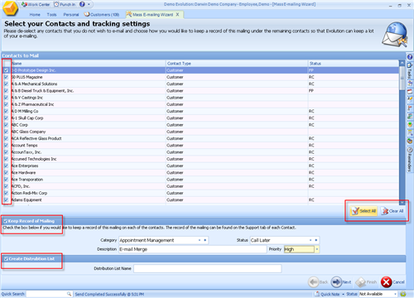Open the sidebar help question mark icon

pyautogui.click(x=410, y=57)
